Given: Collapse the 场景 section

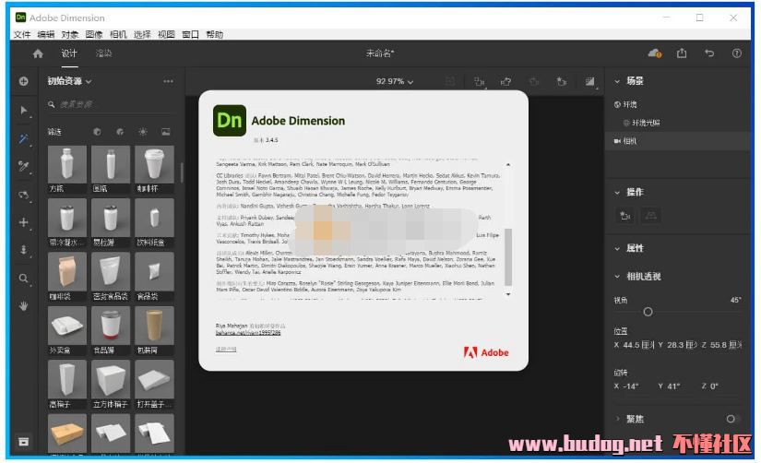Looking at the screenshot, I should click(617, 81).
